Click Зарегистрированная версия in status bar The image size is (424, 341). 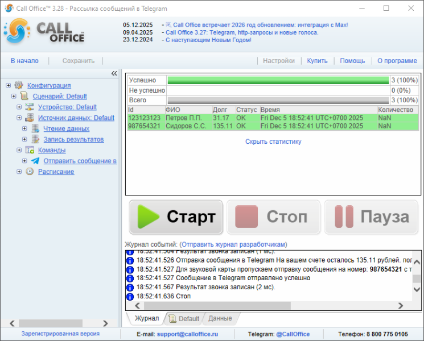(60, 334)
